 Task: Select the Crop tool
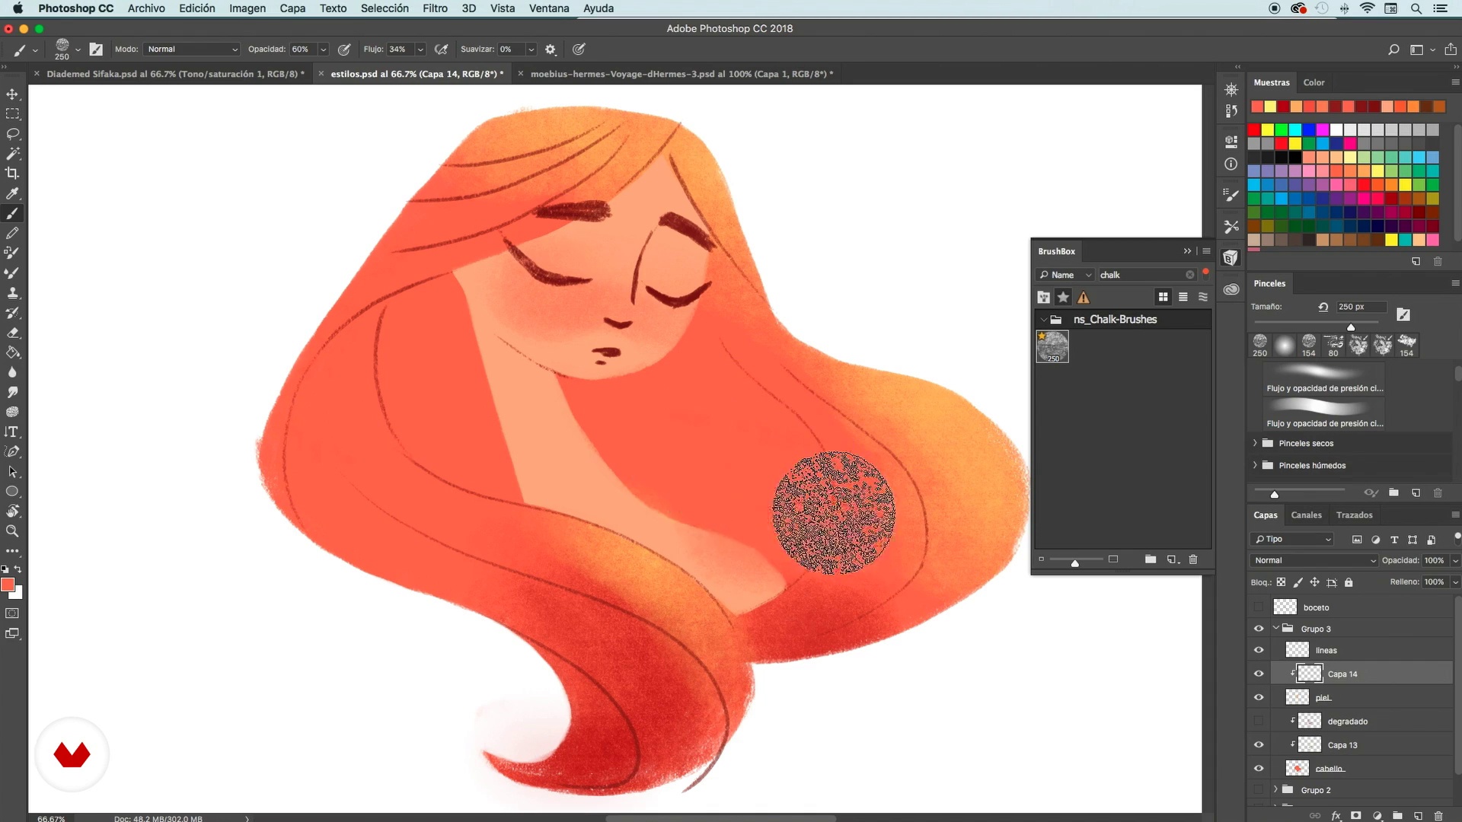pos(12,174)
